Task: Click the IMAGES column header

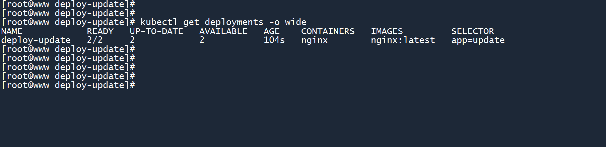Action: [x=387, y=31]
